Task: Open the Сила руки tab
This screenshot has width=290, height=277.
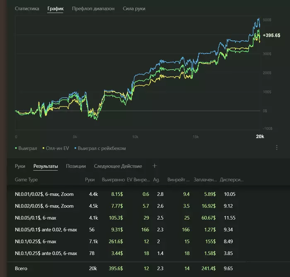Action: (134, 9)
